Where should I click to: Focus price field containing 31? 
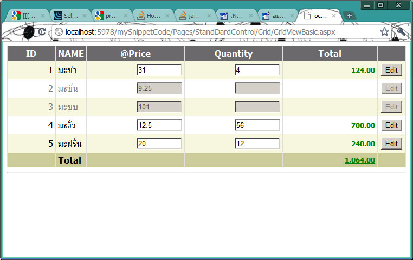click(159, 70)
